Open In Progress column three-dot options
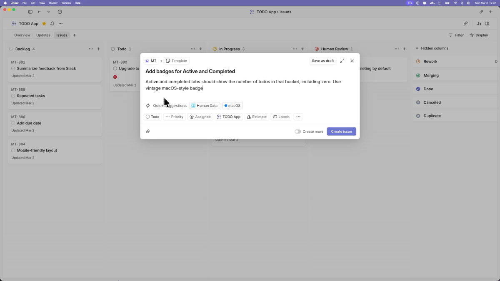Viewport: 500px width, 281px height. click(x=295, y=49)
